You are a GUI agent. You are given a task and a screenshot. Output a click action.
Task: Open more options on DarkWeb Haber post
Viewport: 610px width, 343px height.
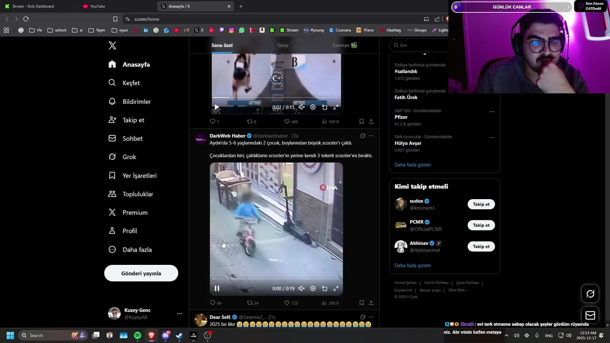371,136
